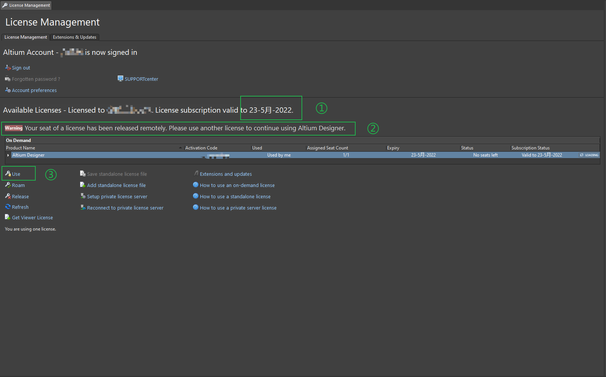The width and height of the screenshot is (606, 377).
Task: Click the Setup private license server icon
Action: (x=83, y=196)
